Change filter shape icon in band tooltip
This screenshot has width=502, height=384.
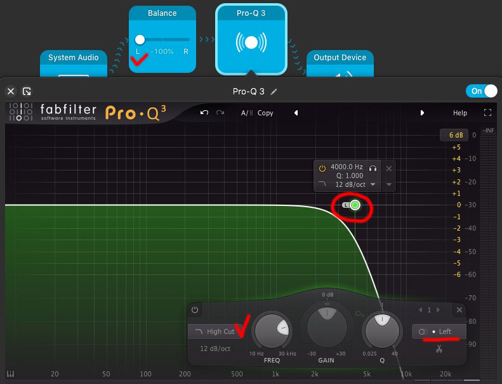[x=322, y=184]
